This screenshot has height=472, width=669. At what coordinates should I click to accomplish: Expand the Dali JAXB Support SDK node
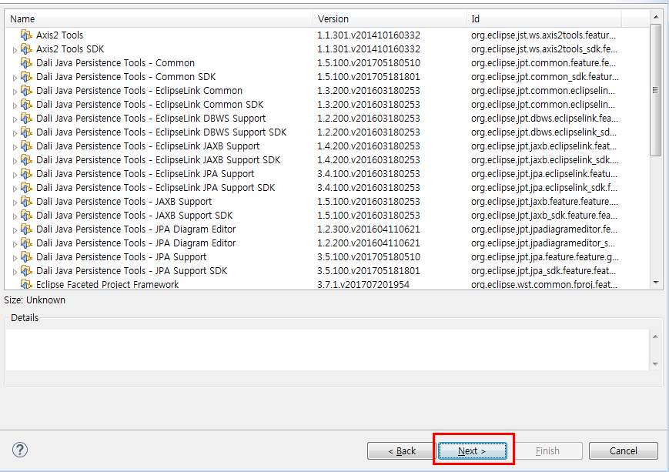pyautogui.click(x=15, y=216)
